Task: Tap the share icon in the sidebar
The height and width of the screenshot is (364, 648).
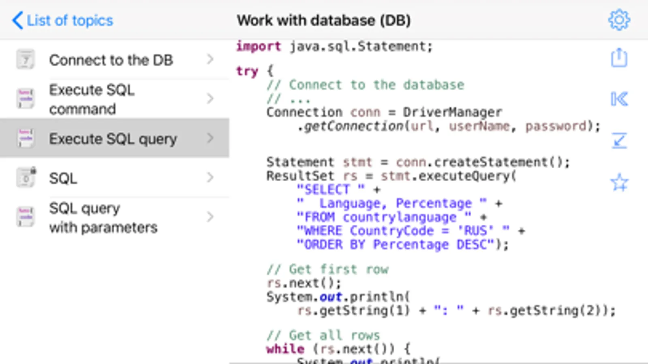Action: [619, 58]
